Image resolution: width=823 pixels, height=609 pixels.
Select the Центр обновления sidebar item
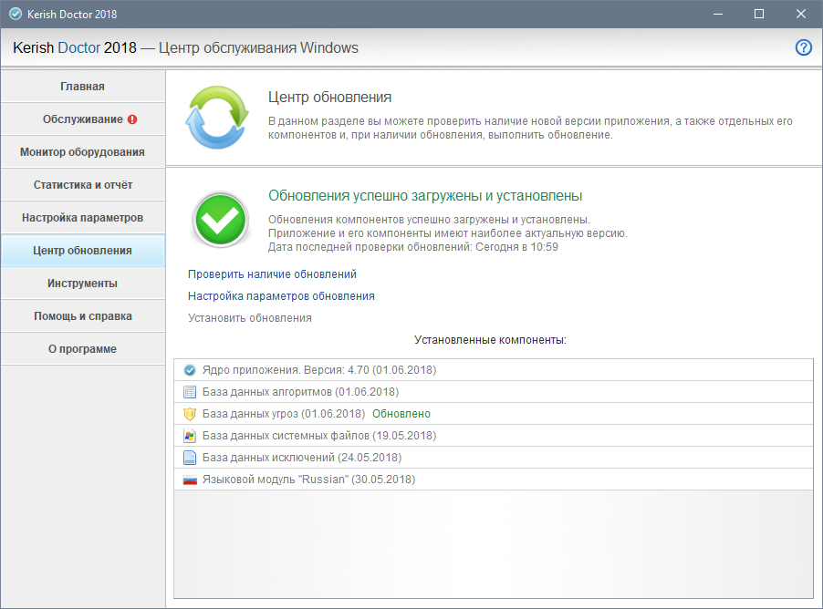(83, 250)
